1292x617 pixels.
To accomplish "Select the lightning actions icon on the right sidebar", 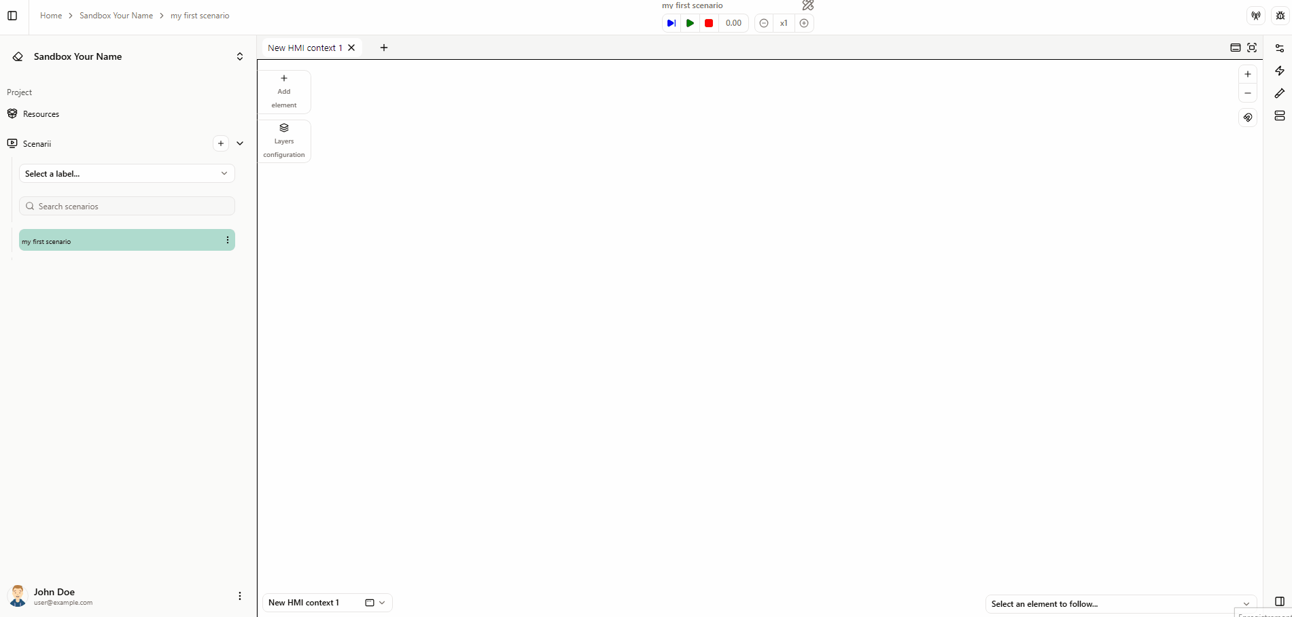I will (x=1280, y=71).
